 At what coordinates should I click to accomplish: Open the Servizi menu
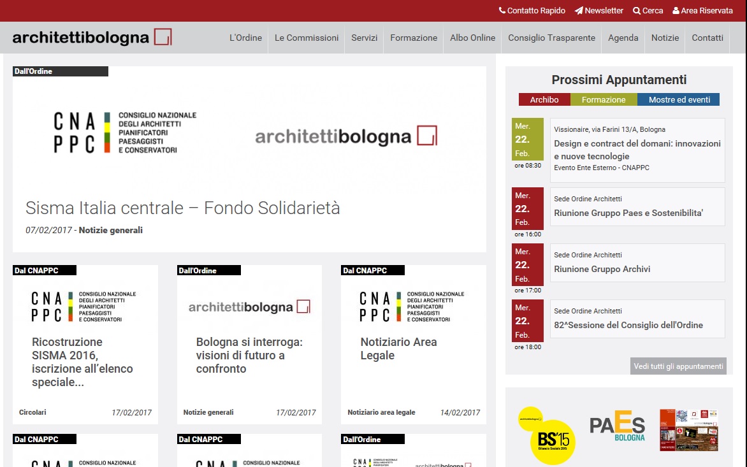click(365, 38)
